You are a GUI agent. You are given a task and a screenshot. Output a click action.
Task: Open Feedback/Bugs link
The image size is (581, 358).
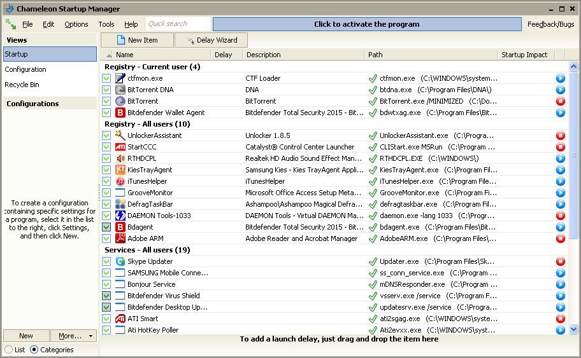[x=550, y=24]
